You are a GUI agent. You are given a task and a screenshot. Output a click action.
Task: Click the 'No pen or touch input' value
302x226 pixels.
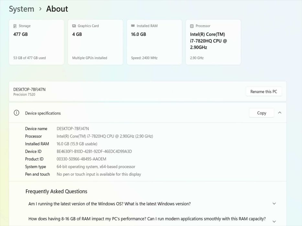tap(99, 174)
